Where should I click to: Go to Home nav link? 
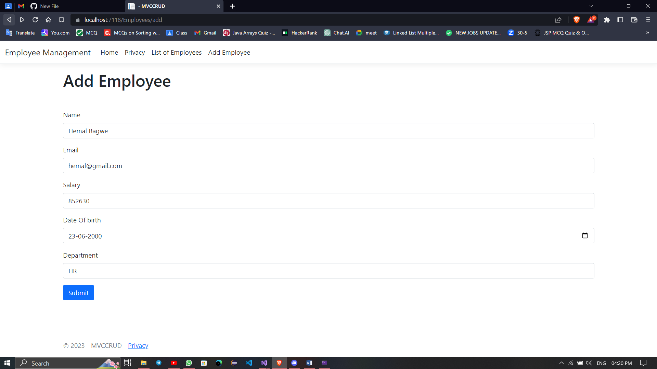click(x=109, y=52)
